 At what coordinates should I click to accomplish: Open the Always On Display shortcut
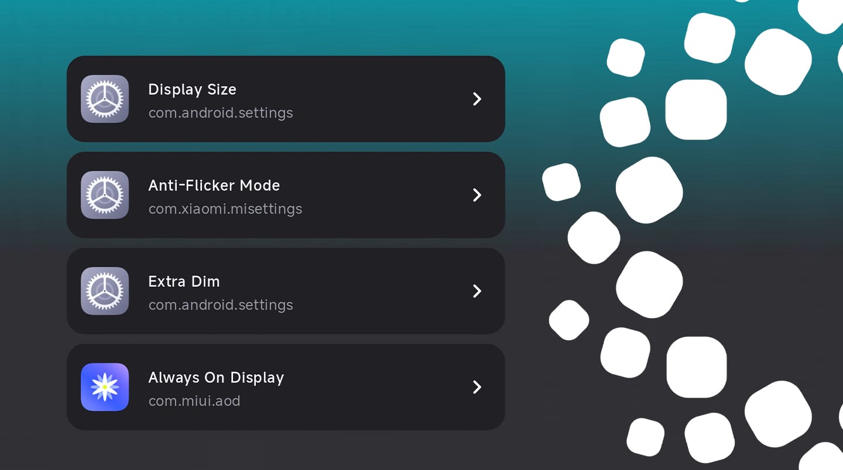(286, 387)
